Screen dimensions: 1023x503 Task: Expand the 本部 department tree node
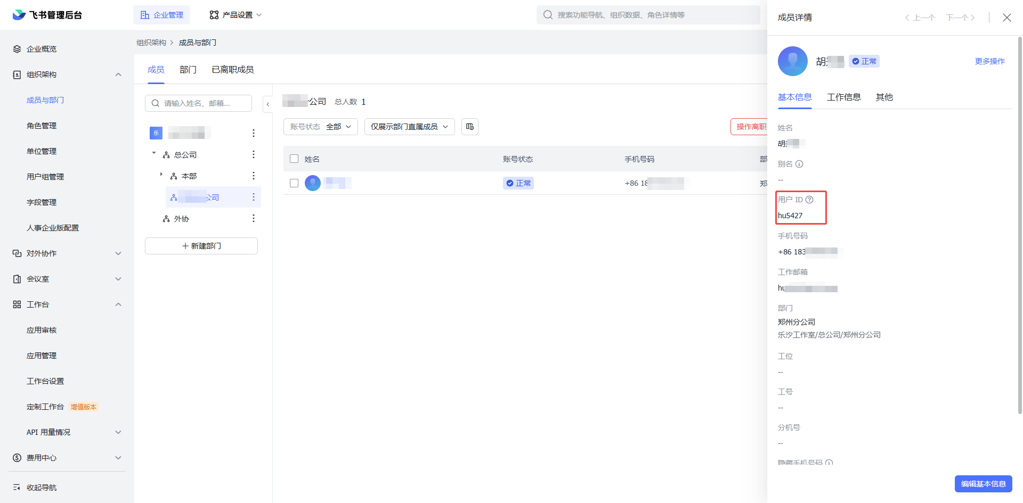tap(161, 175)
